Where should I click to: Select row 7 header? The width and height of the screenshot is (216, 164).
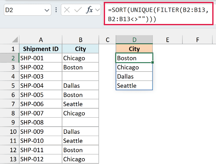point(9,104)
